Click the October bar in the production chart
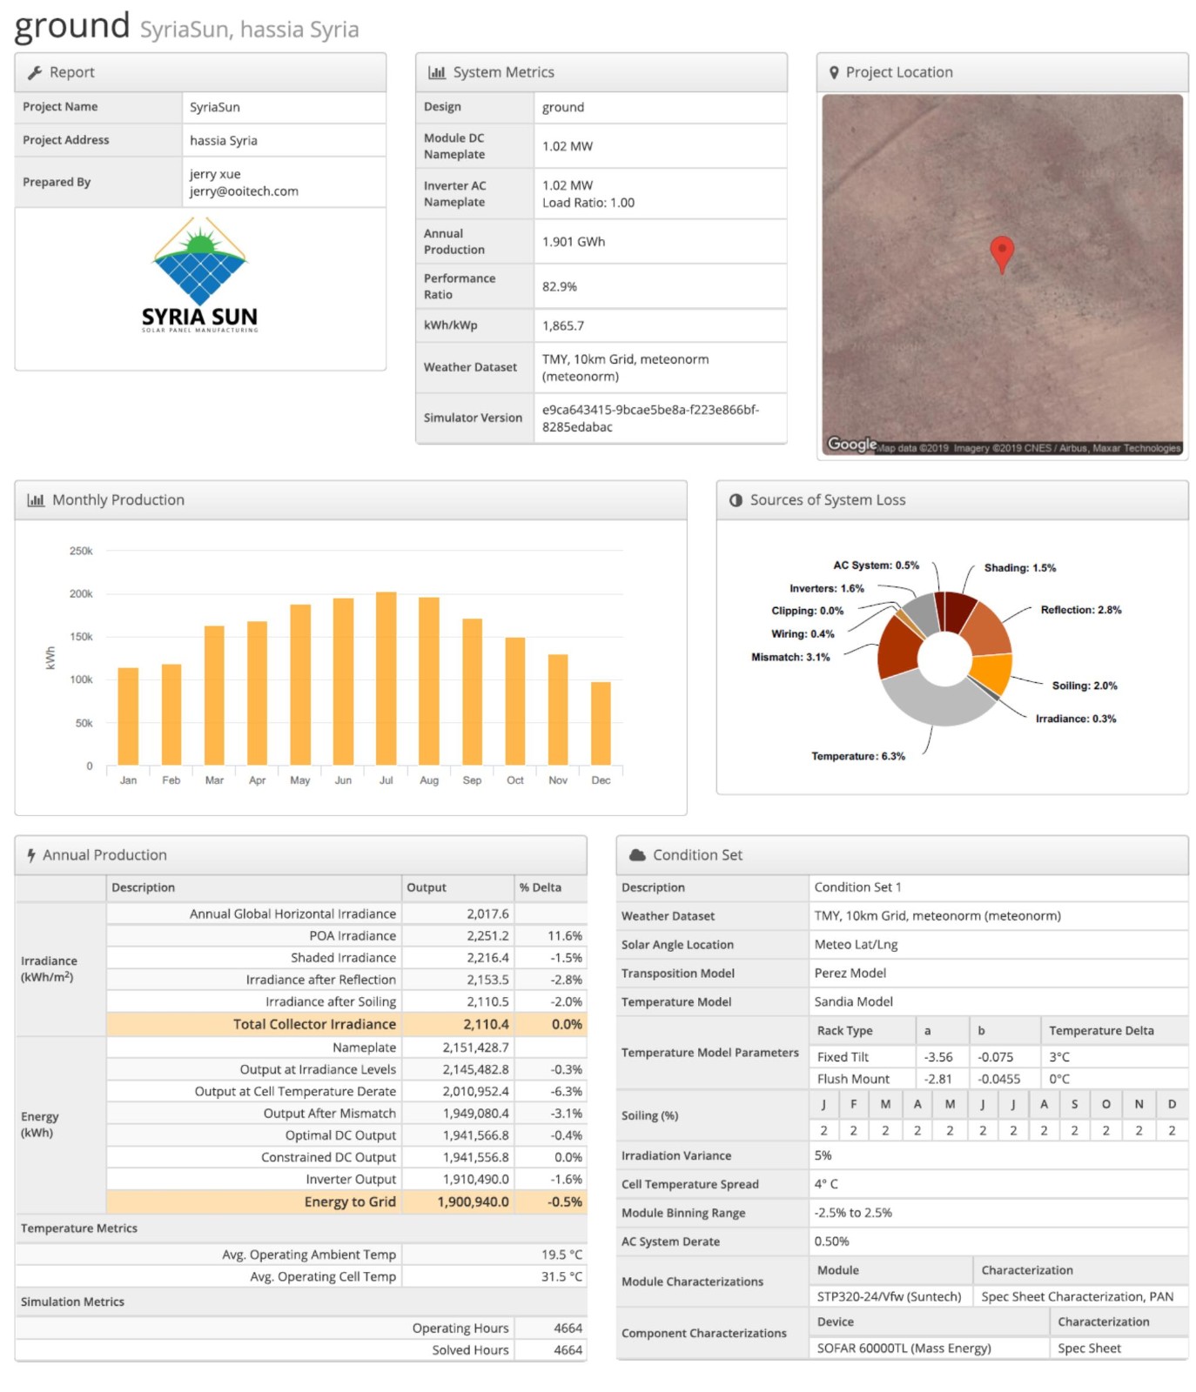Image resolution: width=1196 pixels, height=1392 pixels. pyautogui.click(x=515, y=701)
